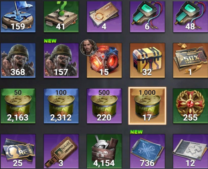Select the teal device item with count 6
This screenshot has height=169, width=208.
coord(148,17)
